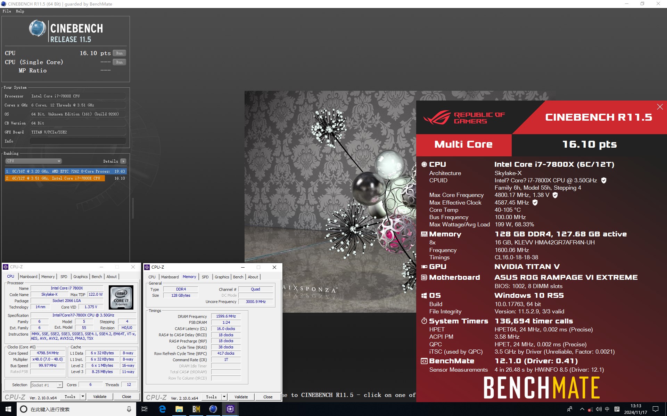Click the verified shield beside Max Effective Clock
Screen dimensions: 667x416
click(535, 202)
